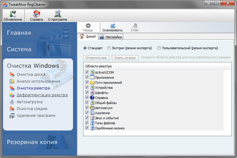Go back using Назад arrow icon
The width and height of the screenshot is (237, 158).
pyautogui.click(x=88, y=26)
